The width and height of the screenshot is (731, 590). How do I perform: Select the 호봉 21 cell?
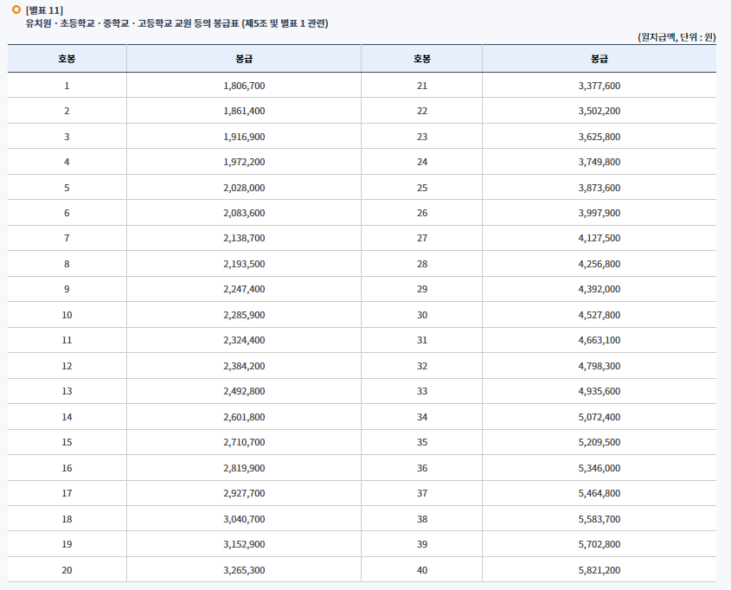(421, 85)
